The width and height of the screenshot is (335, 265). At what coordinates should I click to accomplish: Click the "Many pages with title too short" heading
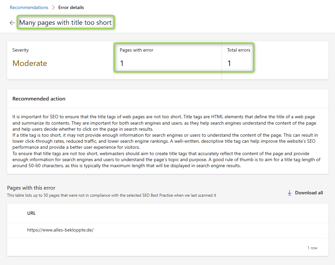[x=65, y=23]
